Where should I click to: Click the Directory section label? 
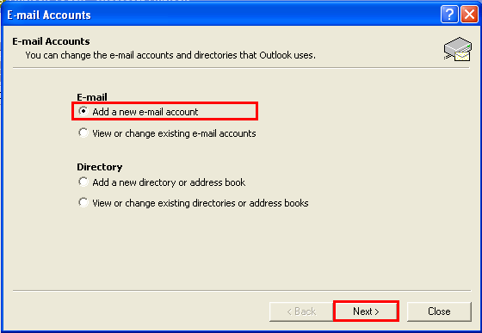pyautogui.click(x=100, y=167)
